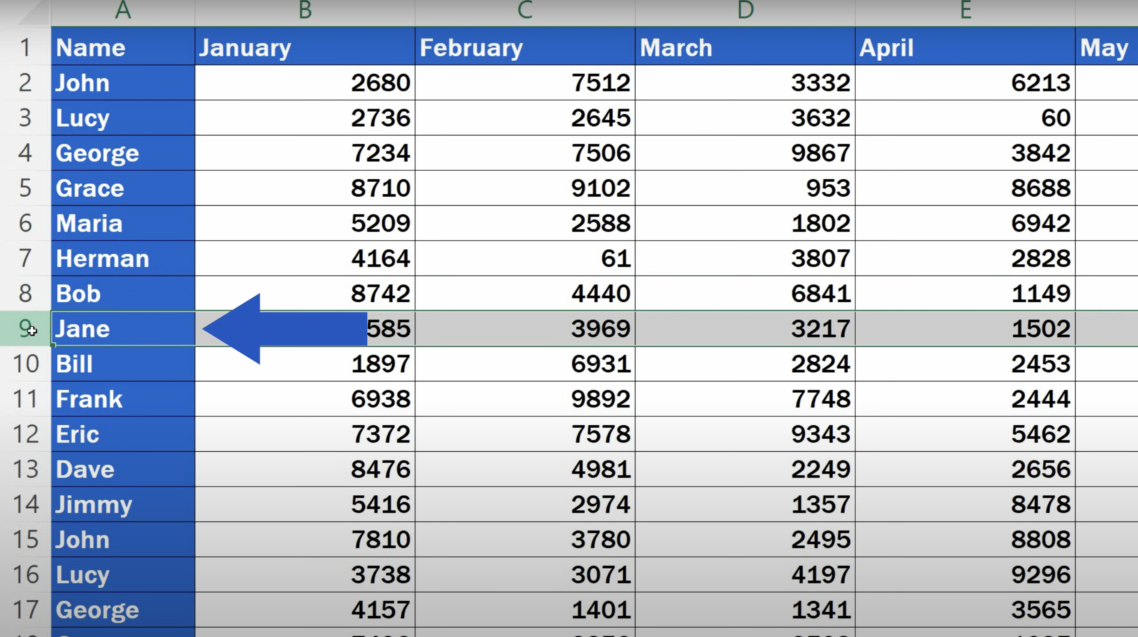The image size is (1138, 637).
Task: Click column E header
Action: point(965,11)
